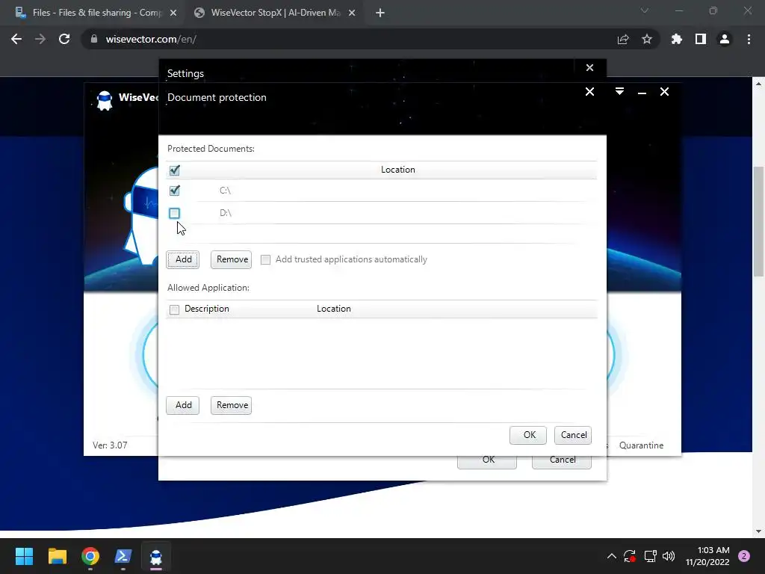View site information lock icon
The image size is (765, 574).
coord(94,39)
